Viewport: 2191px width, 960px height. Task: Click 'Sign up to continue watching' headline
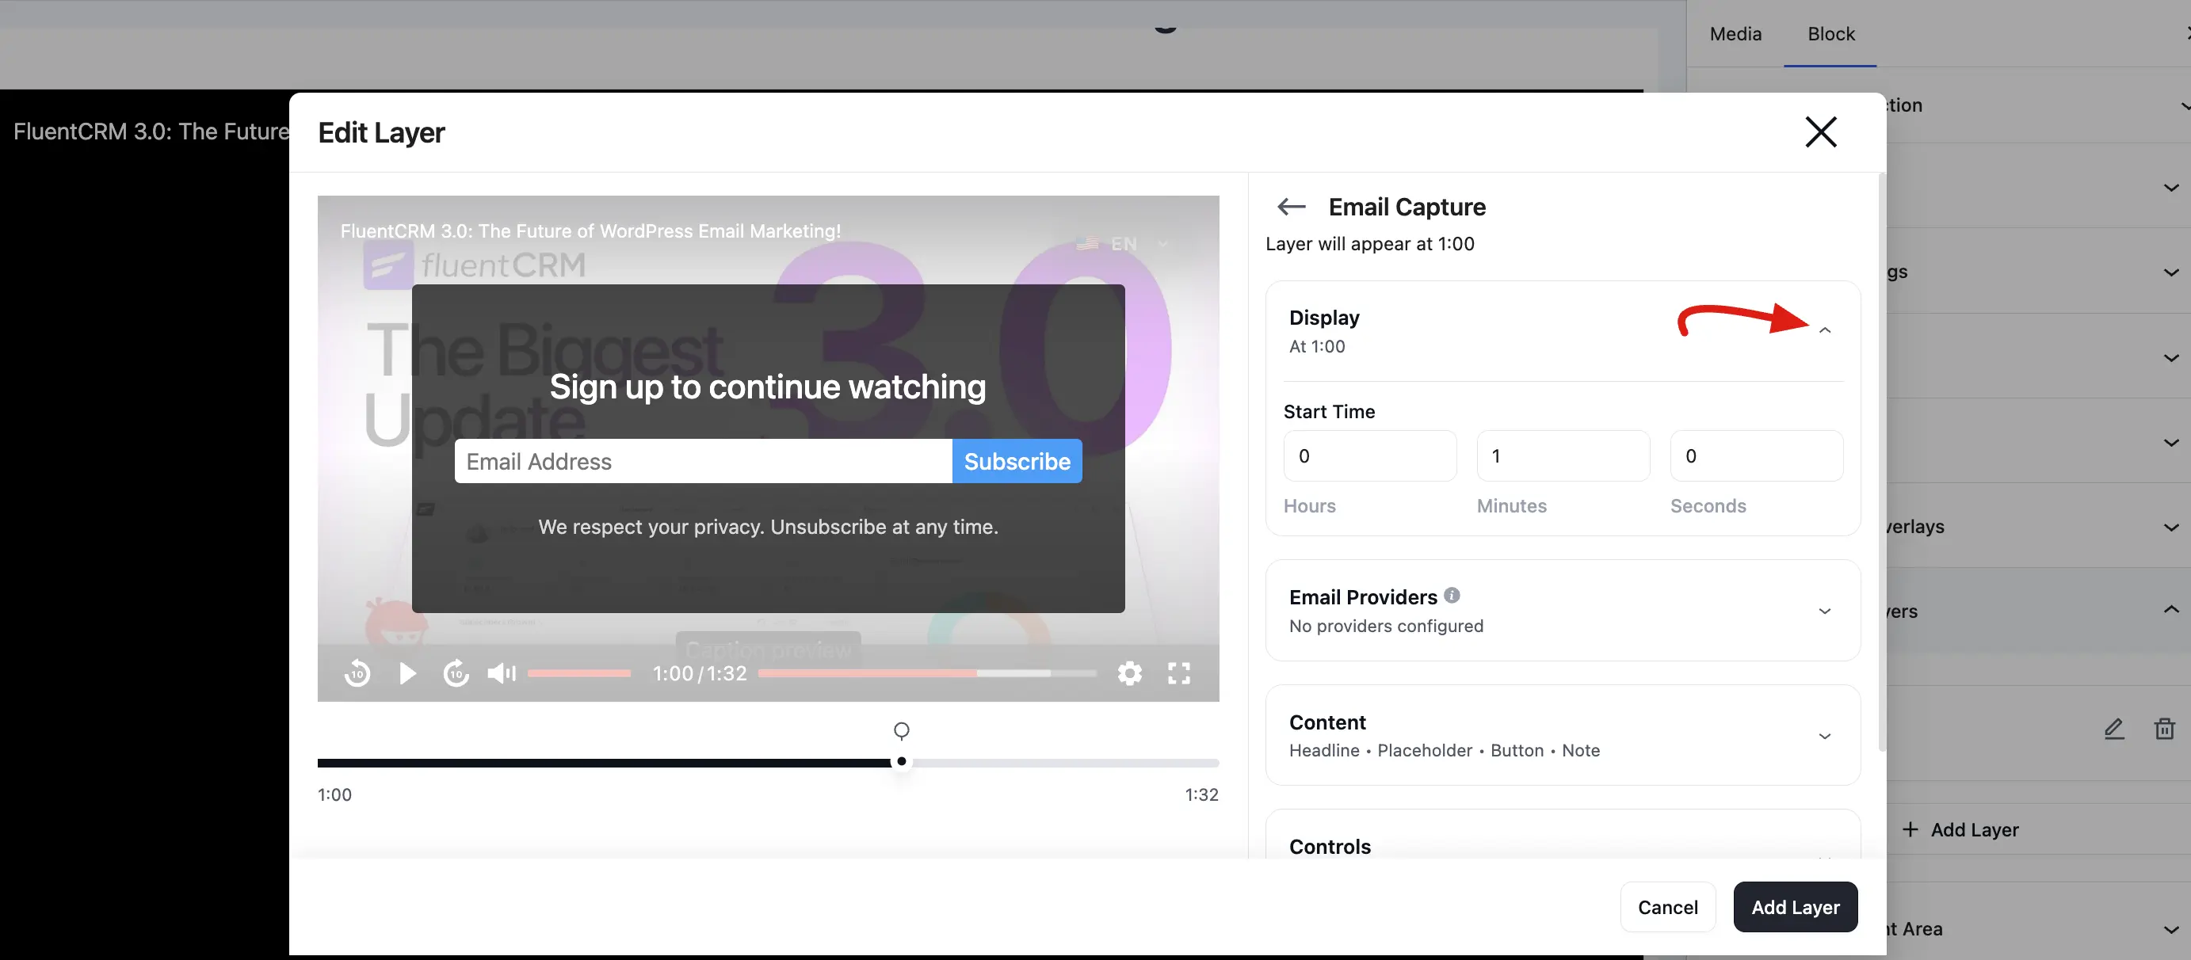(x=767, y=387)
